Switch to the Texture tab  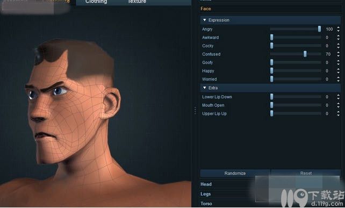[137, 2]
